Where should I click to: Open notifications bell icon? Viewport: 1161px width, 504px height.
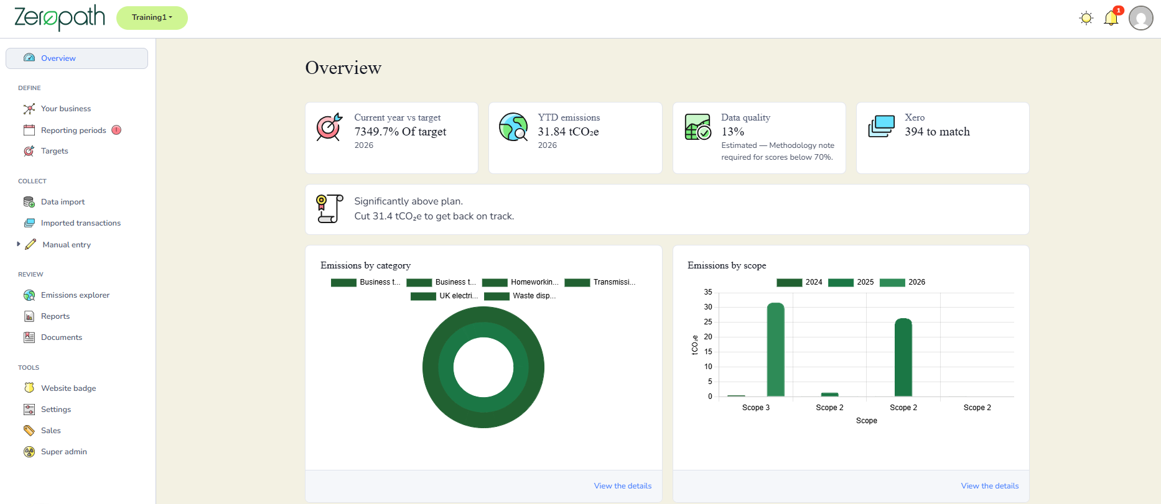pos(1111,18)
